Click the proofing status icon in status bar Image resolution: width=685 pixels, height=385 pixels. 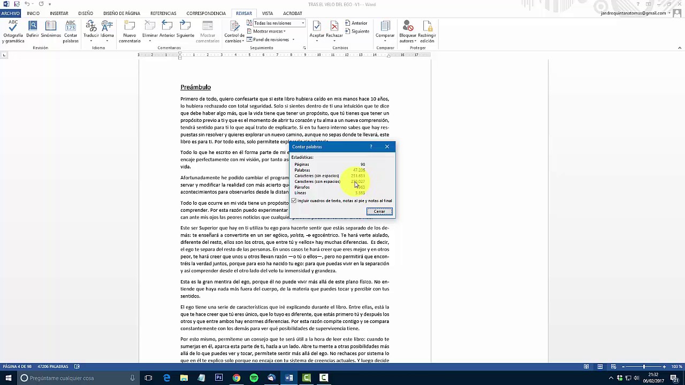[77, 366]
